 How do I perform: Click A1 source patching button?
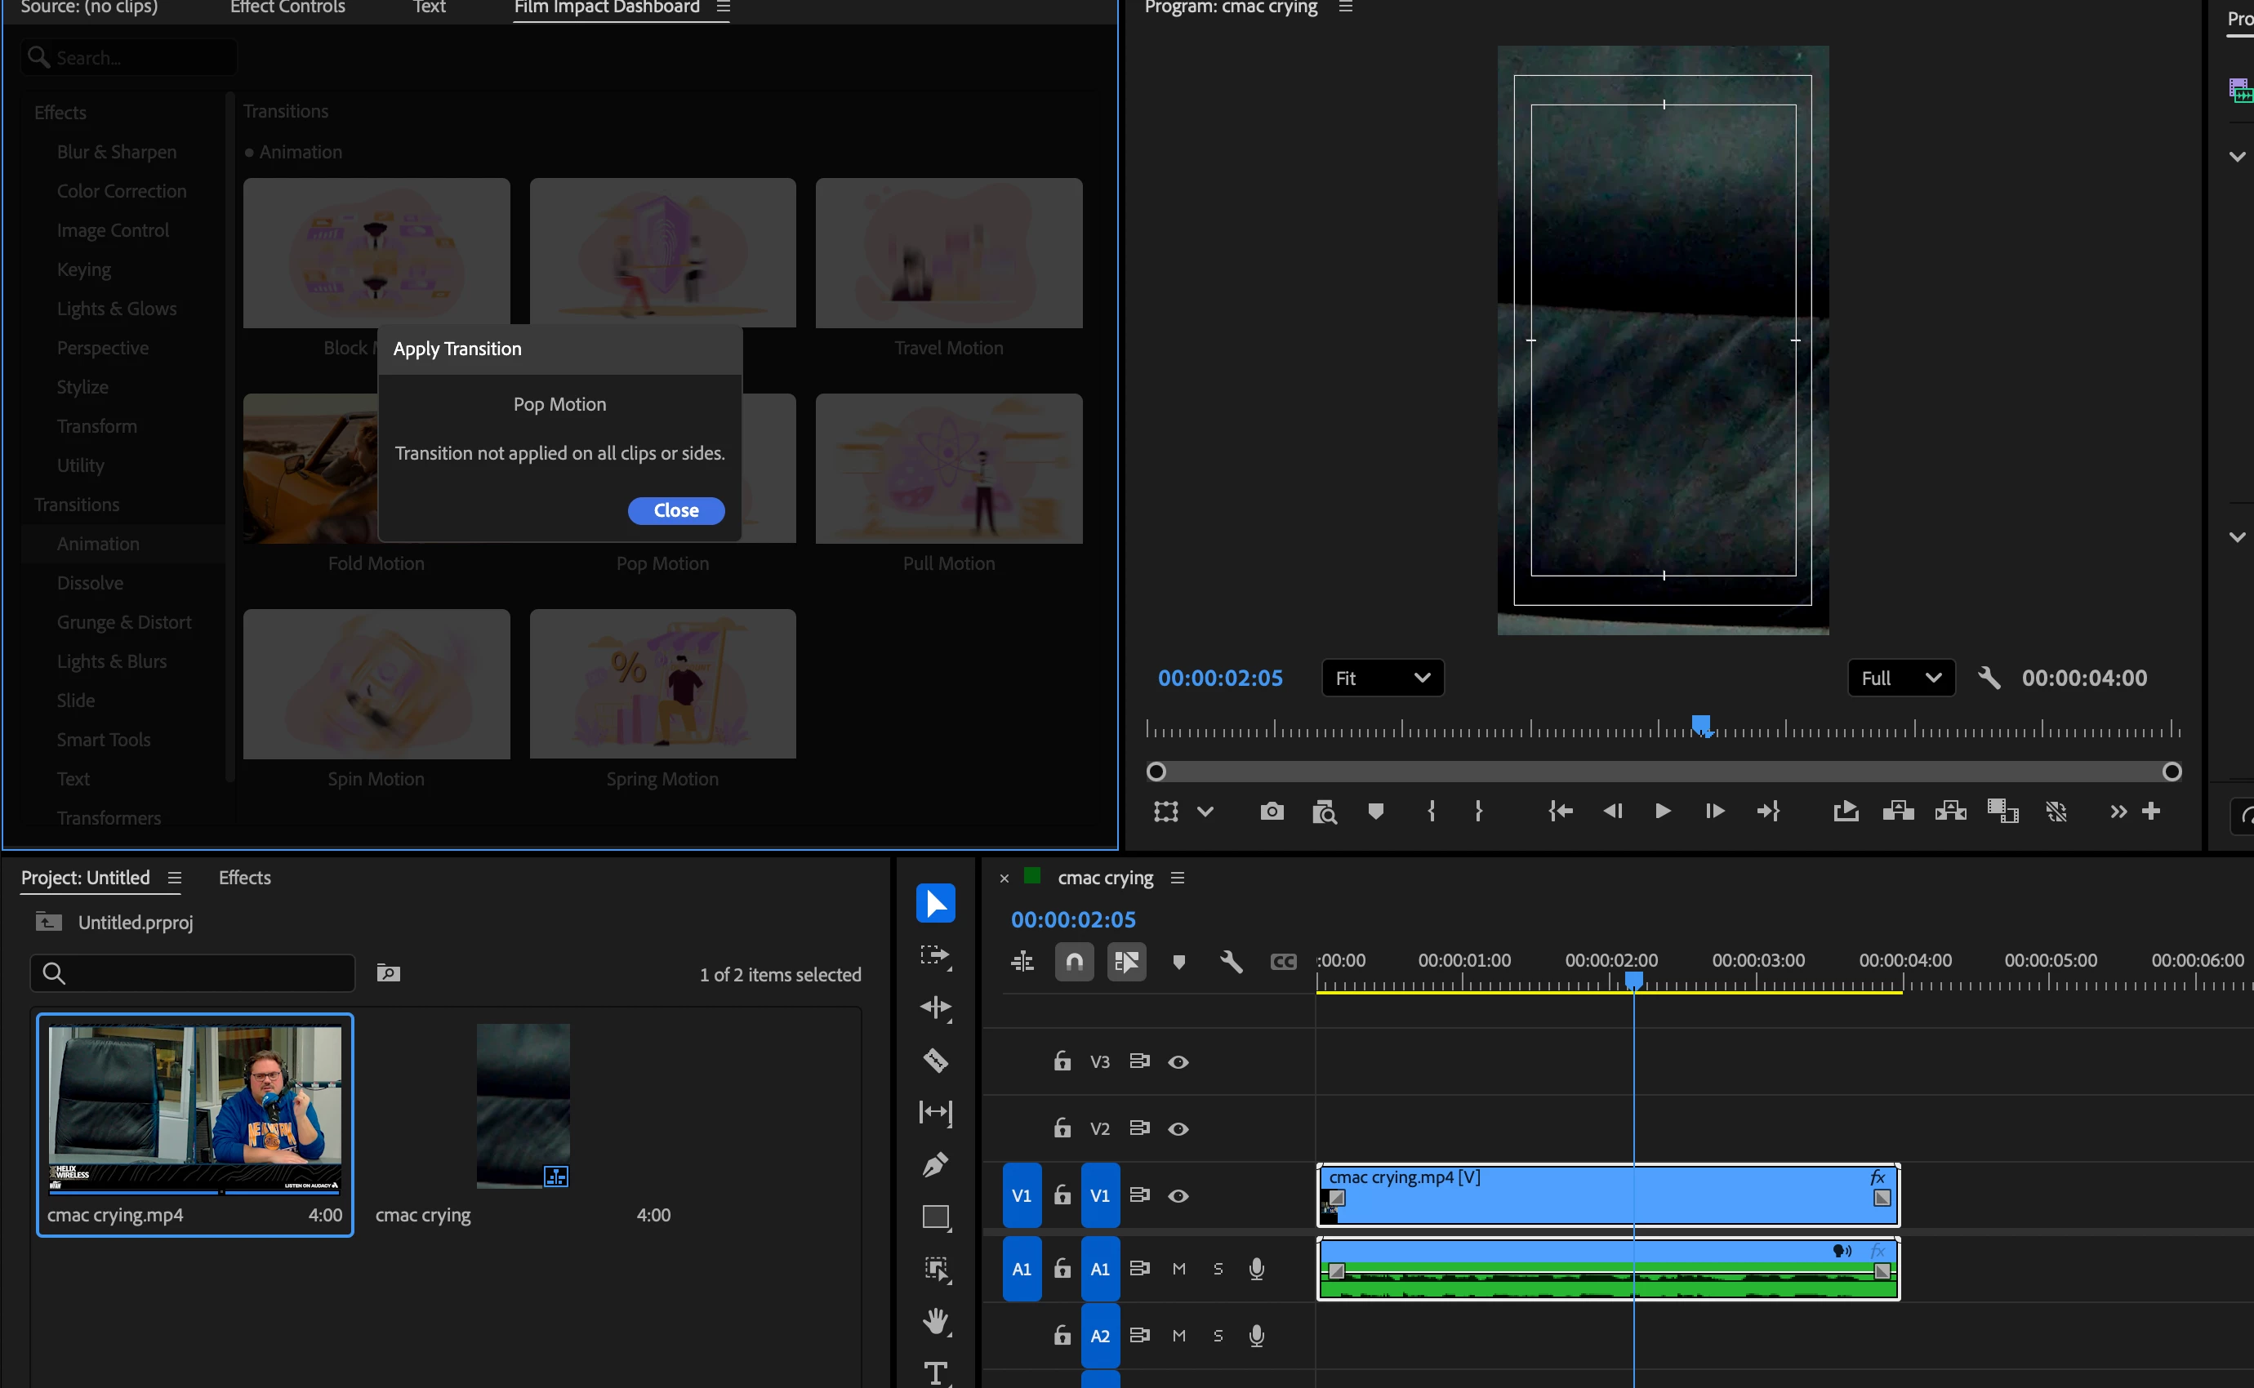pyautogui.click(x=1022, y=1269)
